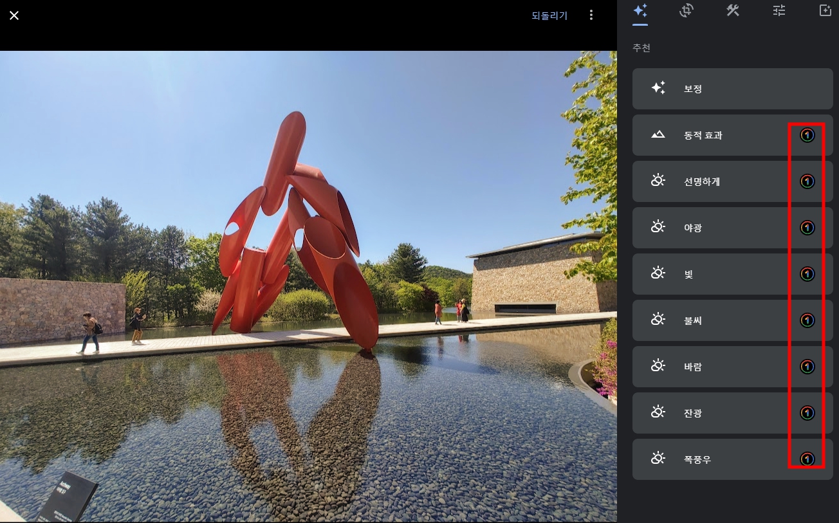Click the sun-cloud icon beside 잔광
Viewport: 839px width, 523px height.
point(658,412)
